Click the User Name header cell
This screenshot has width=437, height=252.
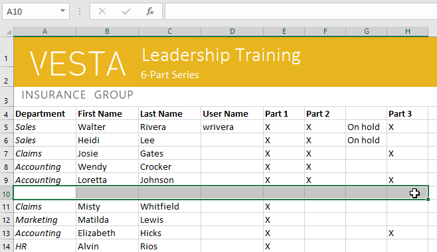coord(232,114)
